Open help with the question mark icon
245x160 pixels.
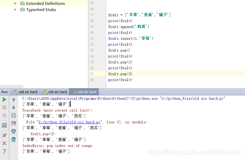point(4,151)
